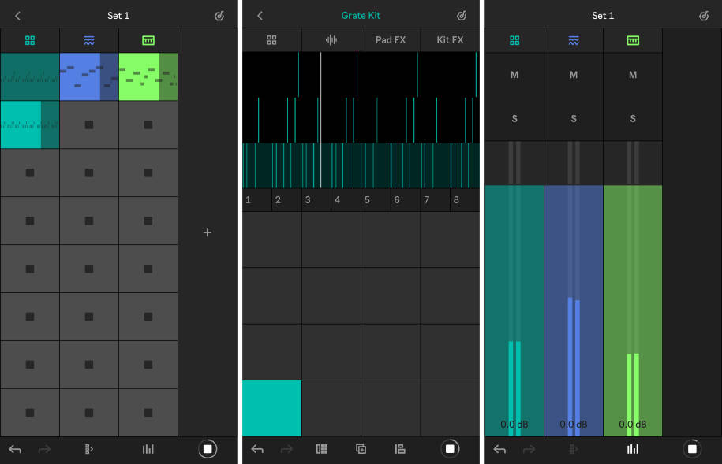The image size is (722, 464).
Task: Mute the keys track in the mixer
Action: coord(632,75)
